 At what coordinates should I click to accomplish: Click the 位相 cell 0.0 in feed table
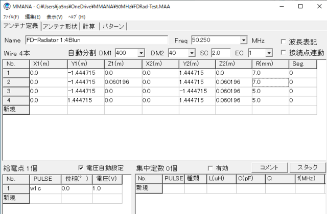click(77, 188)
